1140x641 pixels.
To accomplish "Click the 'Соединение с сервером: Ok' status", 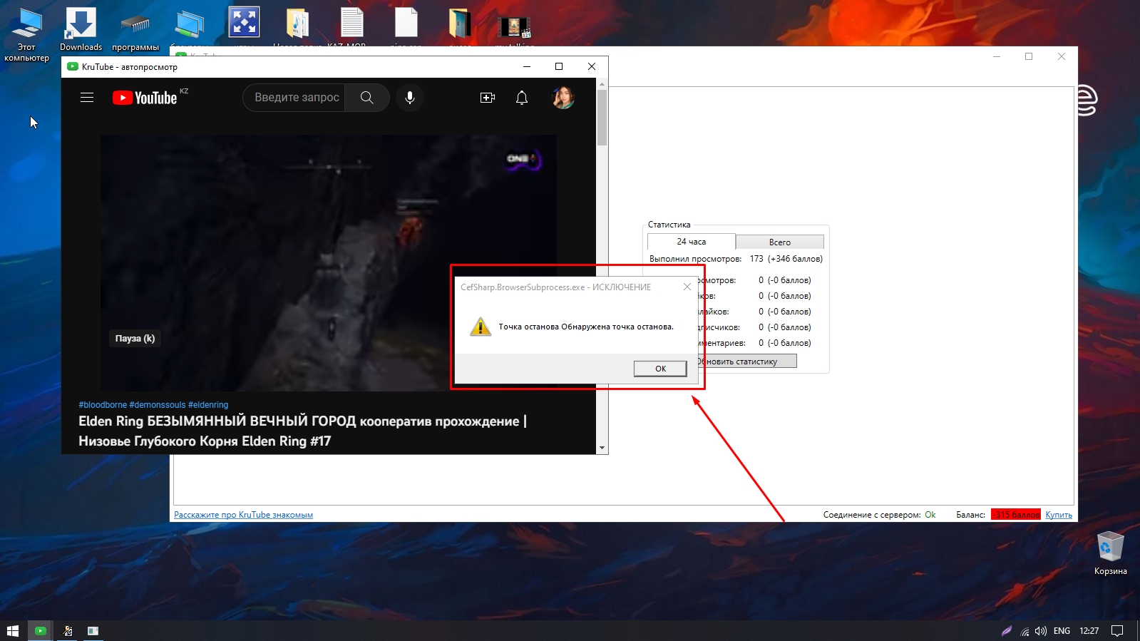I will [880, 515].
